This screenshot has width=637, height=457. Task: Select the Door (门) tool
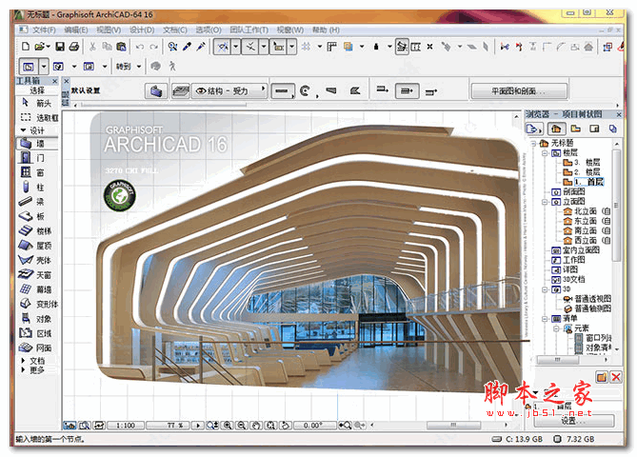click(x=37, y=158)
